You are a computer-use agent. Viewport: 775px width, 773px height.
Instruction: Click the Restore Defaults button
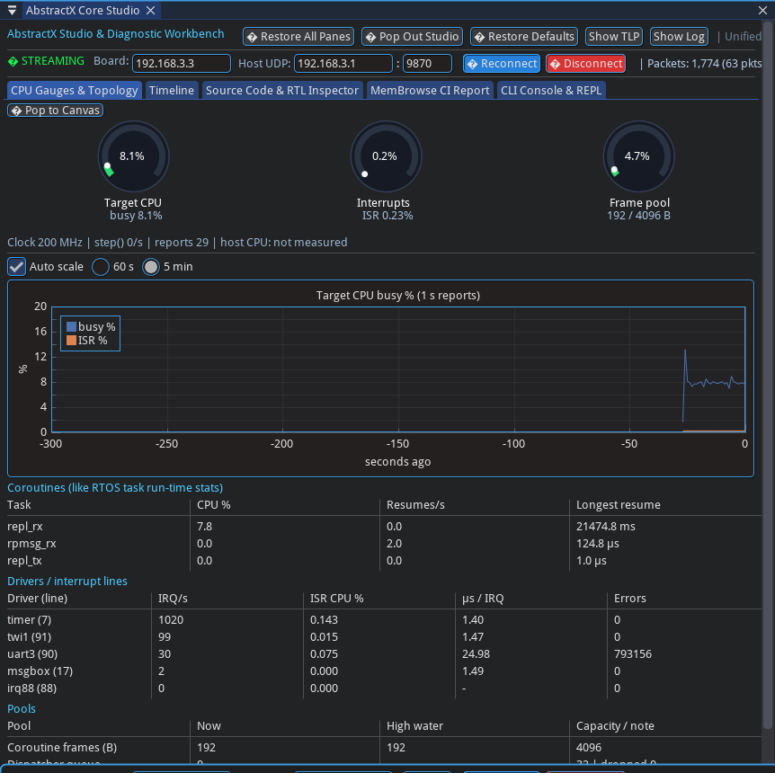point(524,37)
